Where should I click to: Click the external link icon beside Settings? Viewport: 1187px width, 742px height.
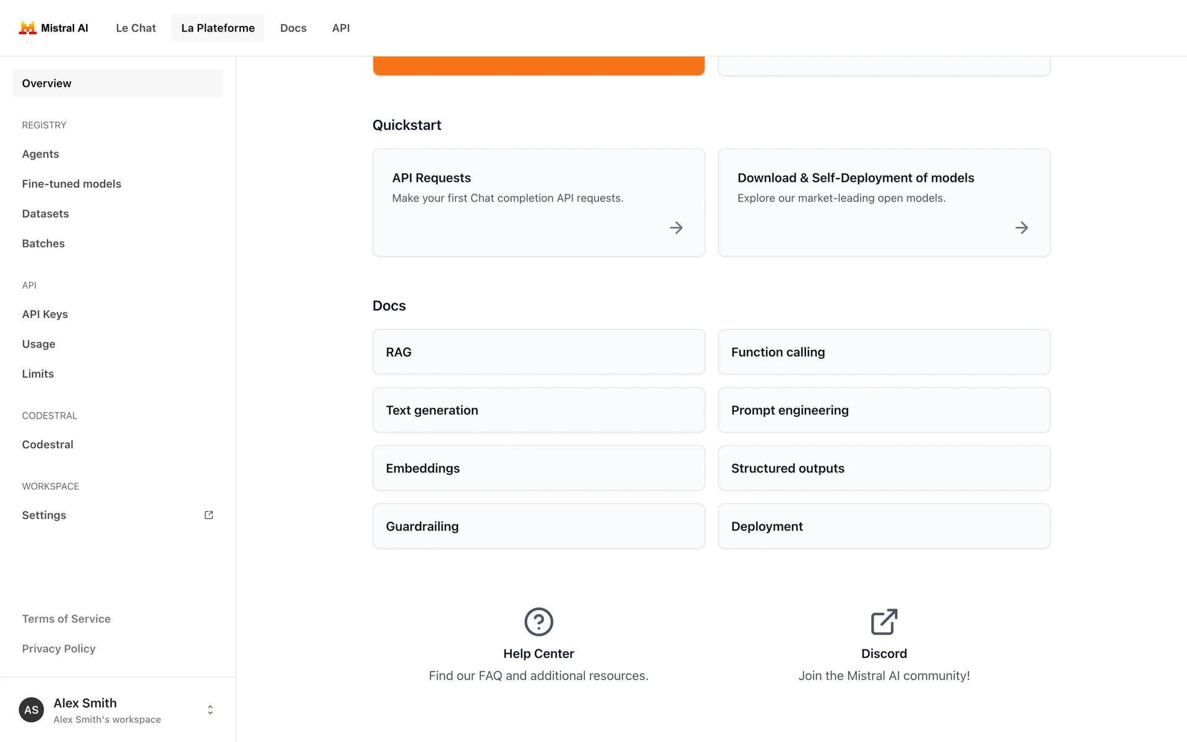click(x=209, y=515)
